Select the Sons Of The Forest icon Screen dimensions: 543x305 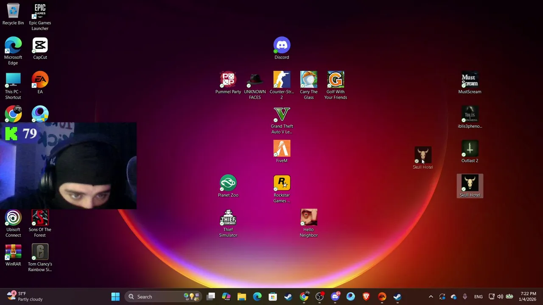coord(40,223)
